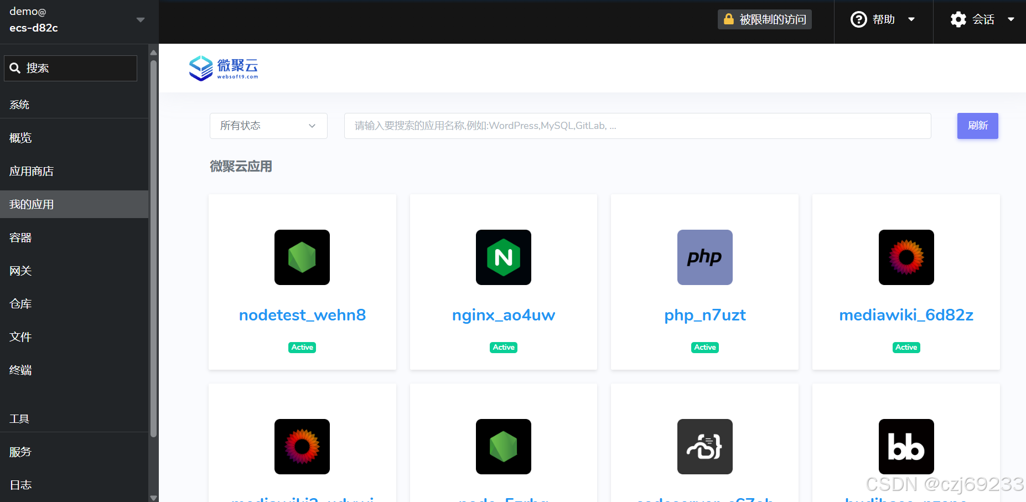This screenshot has height=502, width=1026.
Task: Open the mediawiki_6d82z app link
Action: [x=906, y=315]
